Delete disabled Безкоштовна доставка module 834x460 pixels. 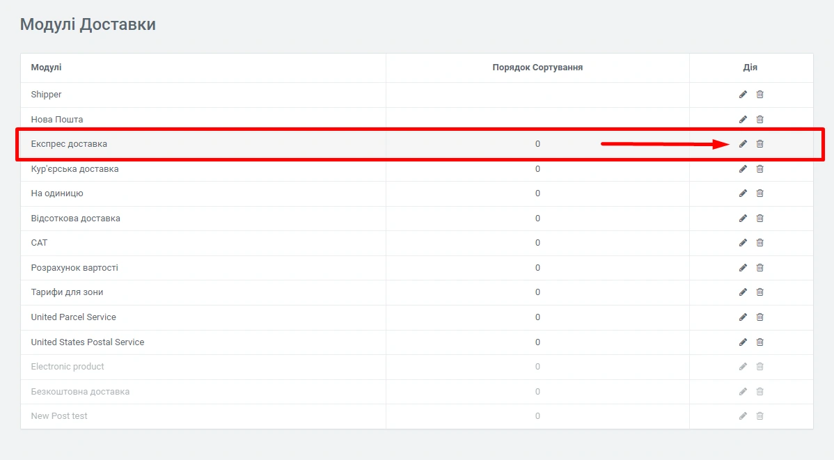click(x=760, y=392)
